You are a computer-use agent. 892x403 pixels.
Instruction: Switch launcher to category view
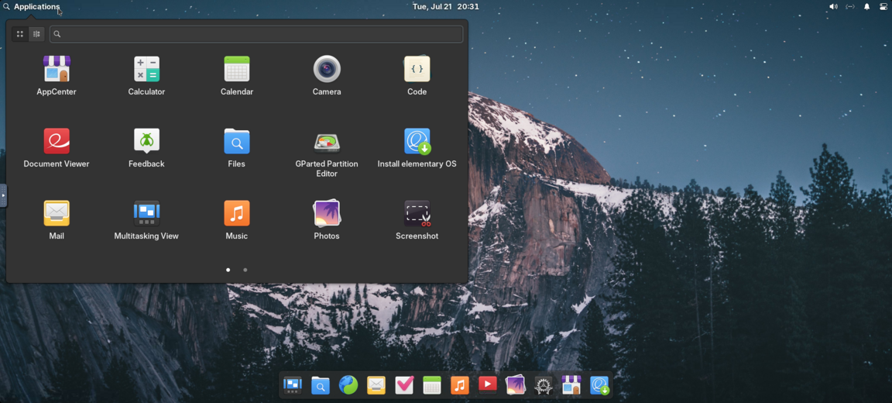[36, 34]
